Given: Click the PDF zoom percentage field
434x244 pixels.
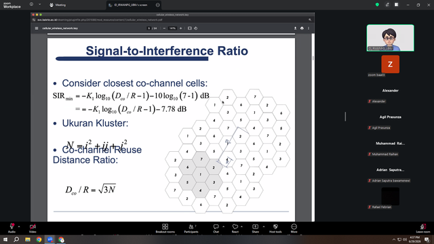Looking at the screenshot, I should 172,28.
